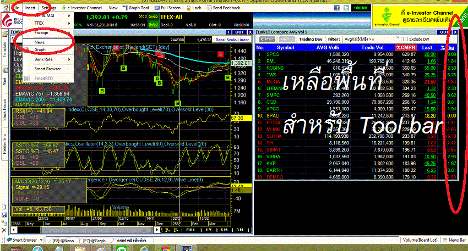The height and width of the screenshot is (251, 468).
Task: Click the Home icon in menu bar
Action: pyautogui.click(x=6, y=8)
